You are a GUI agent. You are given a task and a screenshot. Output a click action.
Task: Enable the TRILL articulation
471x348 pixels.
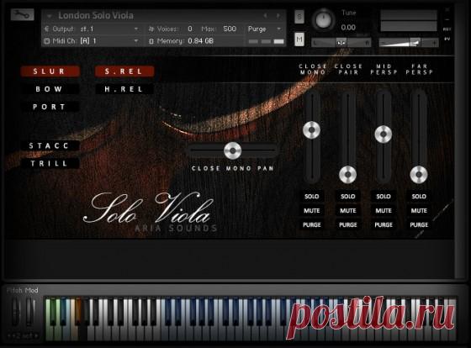[x=50, y=164]
